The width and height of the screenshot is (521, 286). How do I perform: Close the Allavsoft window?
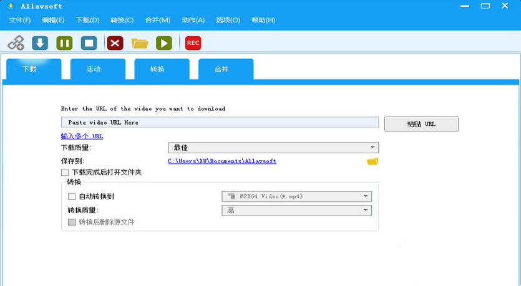(505, 6)
